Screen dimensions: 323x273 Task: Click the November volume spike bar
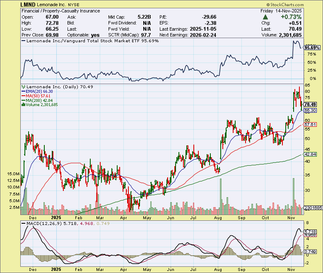click(294, 196)
